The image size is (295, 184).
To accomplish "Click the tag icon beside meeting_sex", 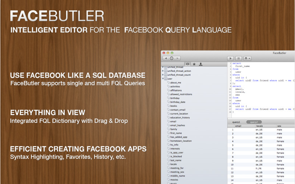I will coord(168,172).
